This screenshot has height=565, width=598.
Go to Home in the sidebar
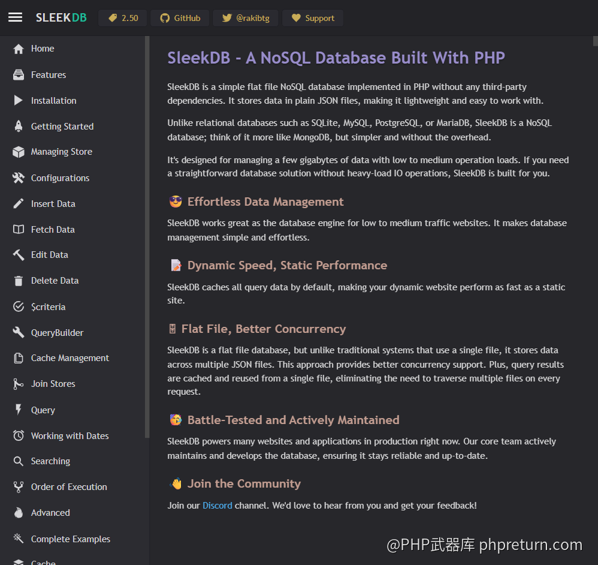[43, 49]
